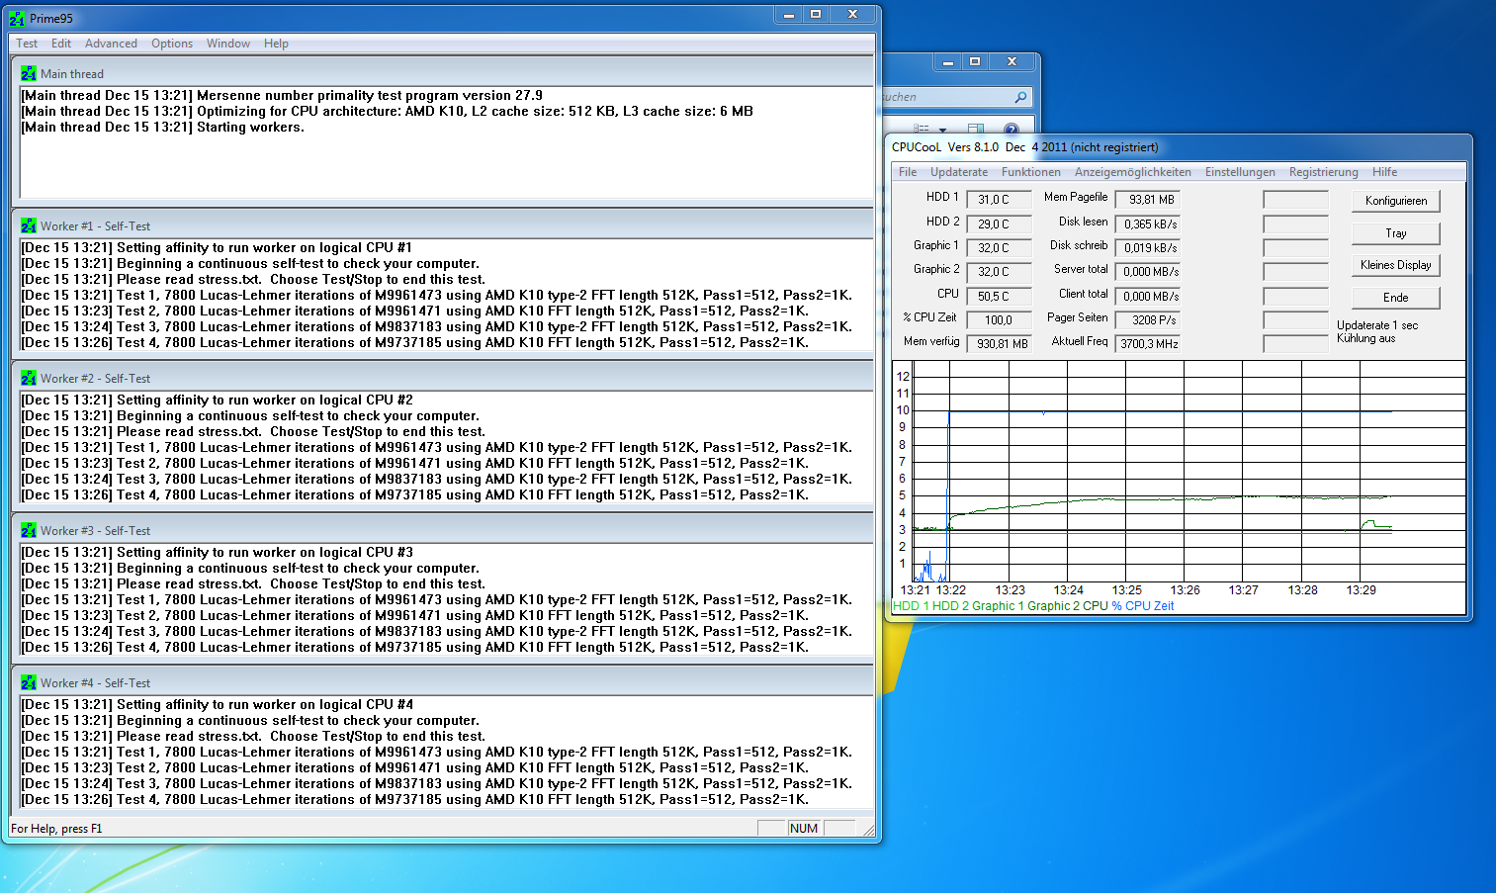
Task: Click 'Kühlung aus' text in CPUCool
Action: coord(1365,338)
